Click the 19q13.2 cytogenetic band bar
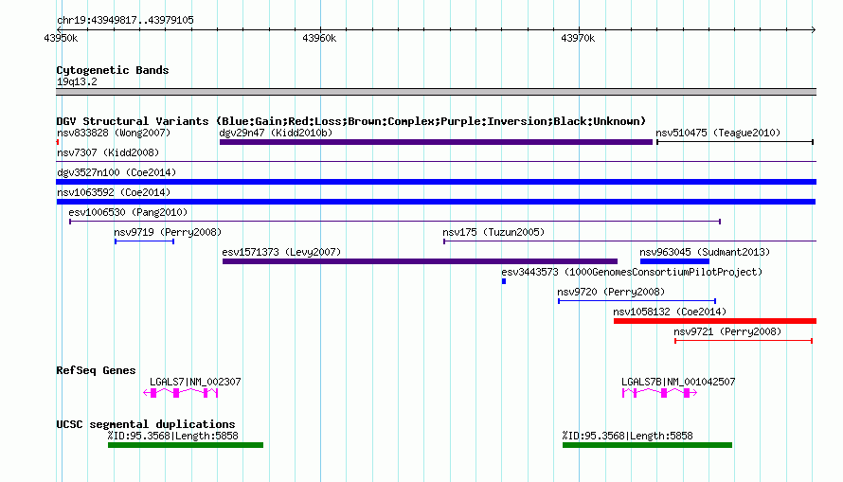The height and width of the screenshot is (482, 843). [436, 92]
